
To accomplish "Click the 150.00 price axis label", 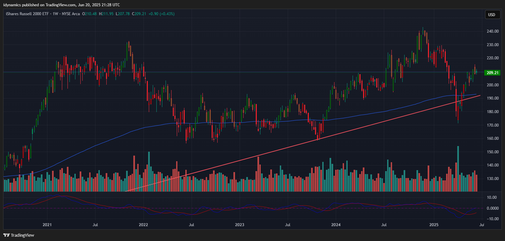I will tap(492, 152).
